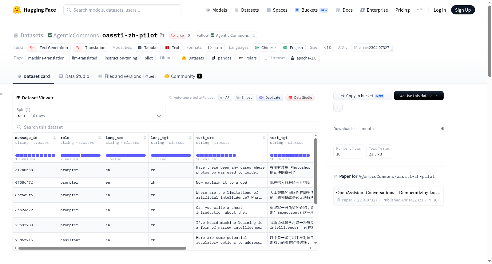Click the English language tag
Viewport: 492px width, 264px height.
coord(293,48)
